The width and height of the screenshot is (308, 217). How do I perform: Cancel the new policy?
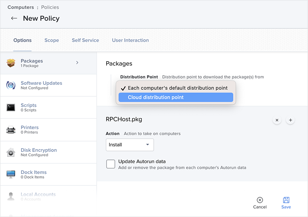(260, 203)
